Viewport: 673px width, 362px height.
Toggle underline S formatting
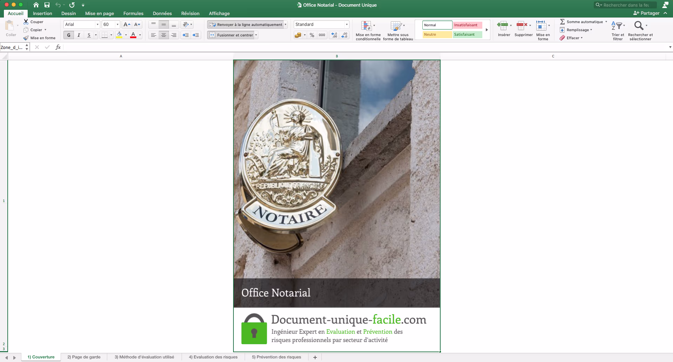tap(89, 35)
